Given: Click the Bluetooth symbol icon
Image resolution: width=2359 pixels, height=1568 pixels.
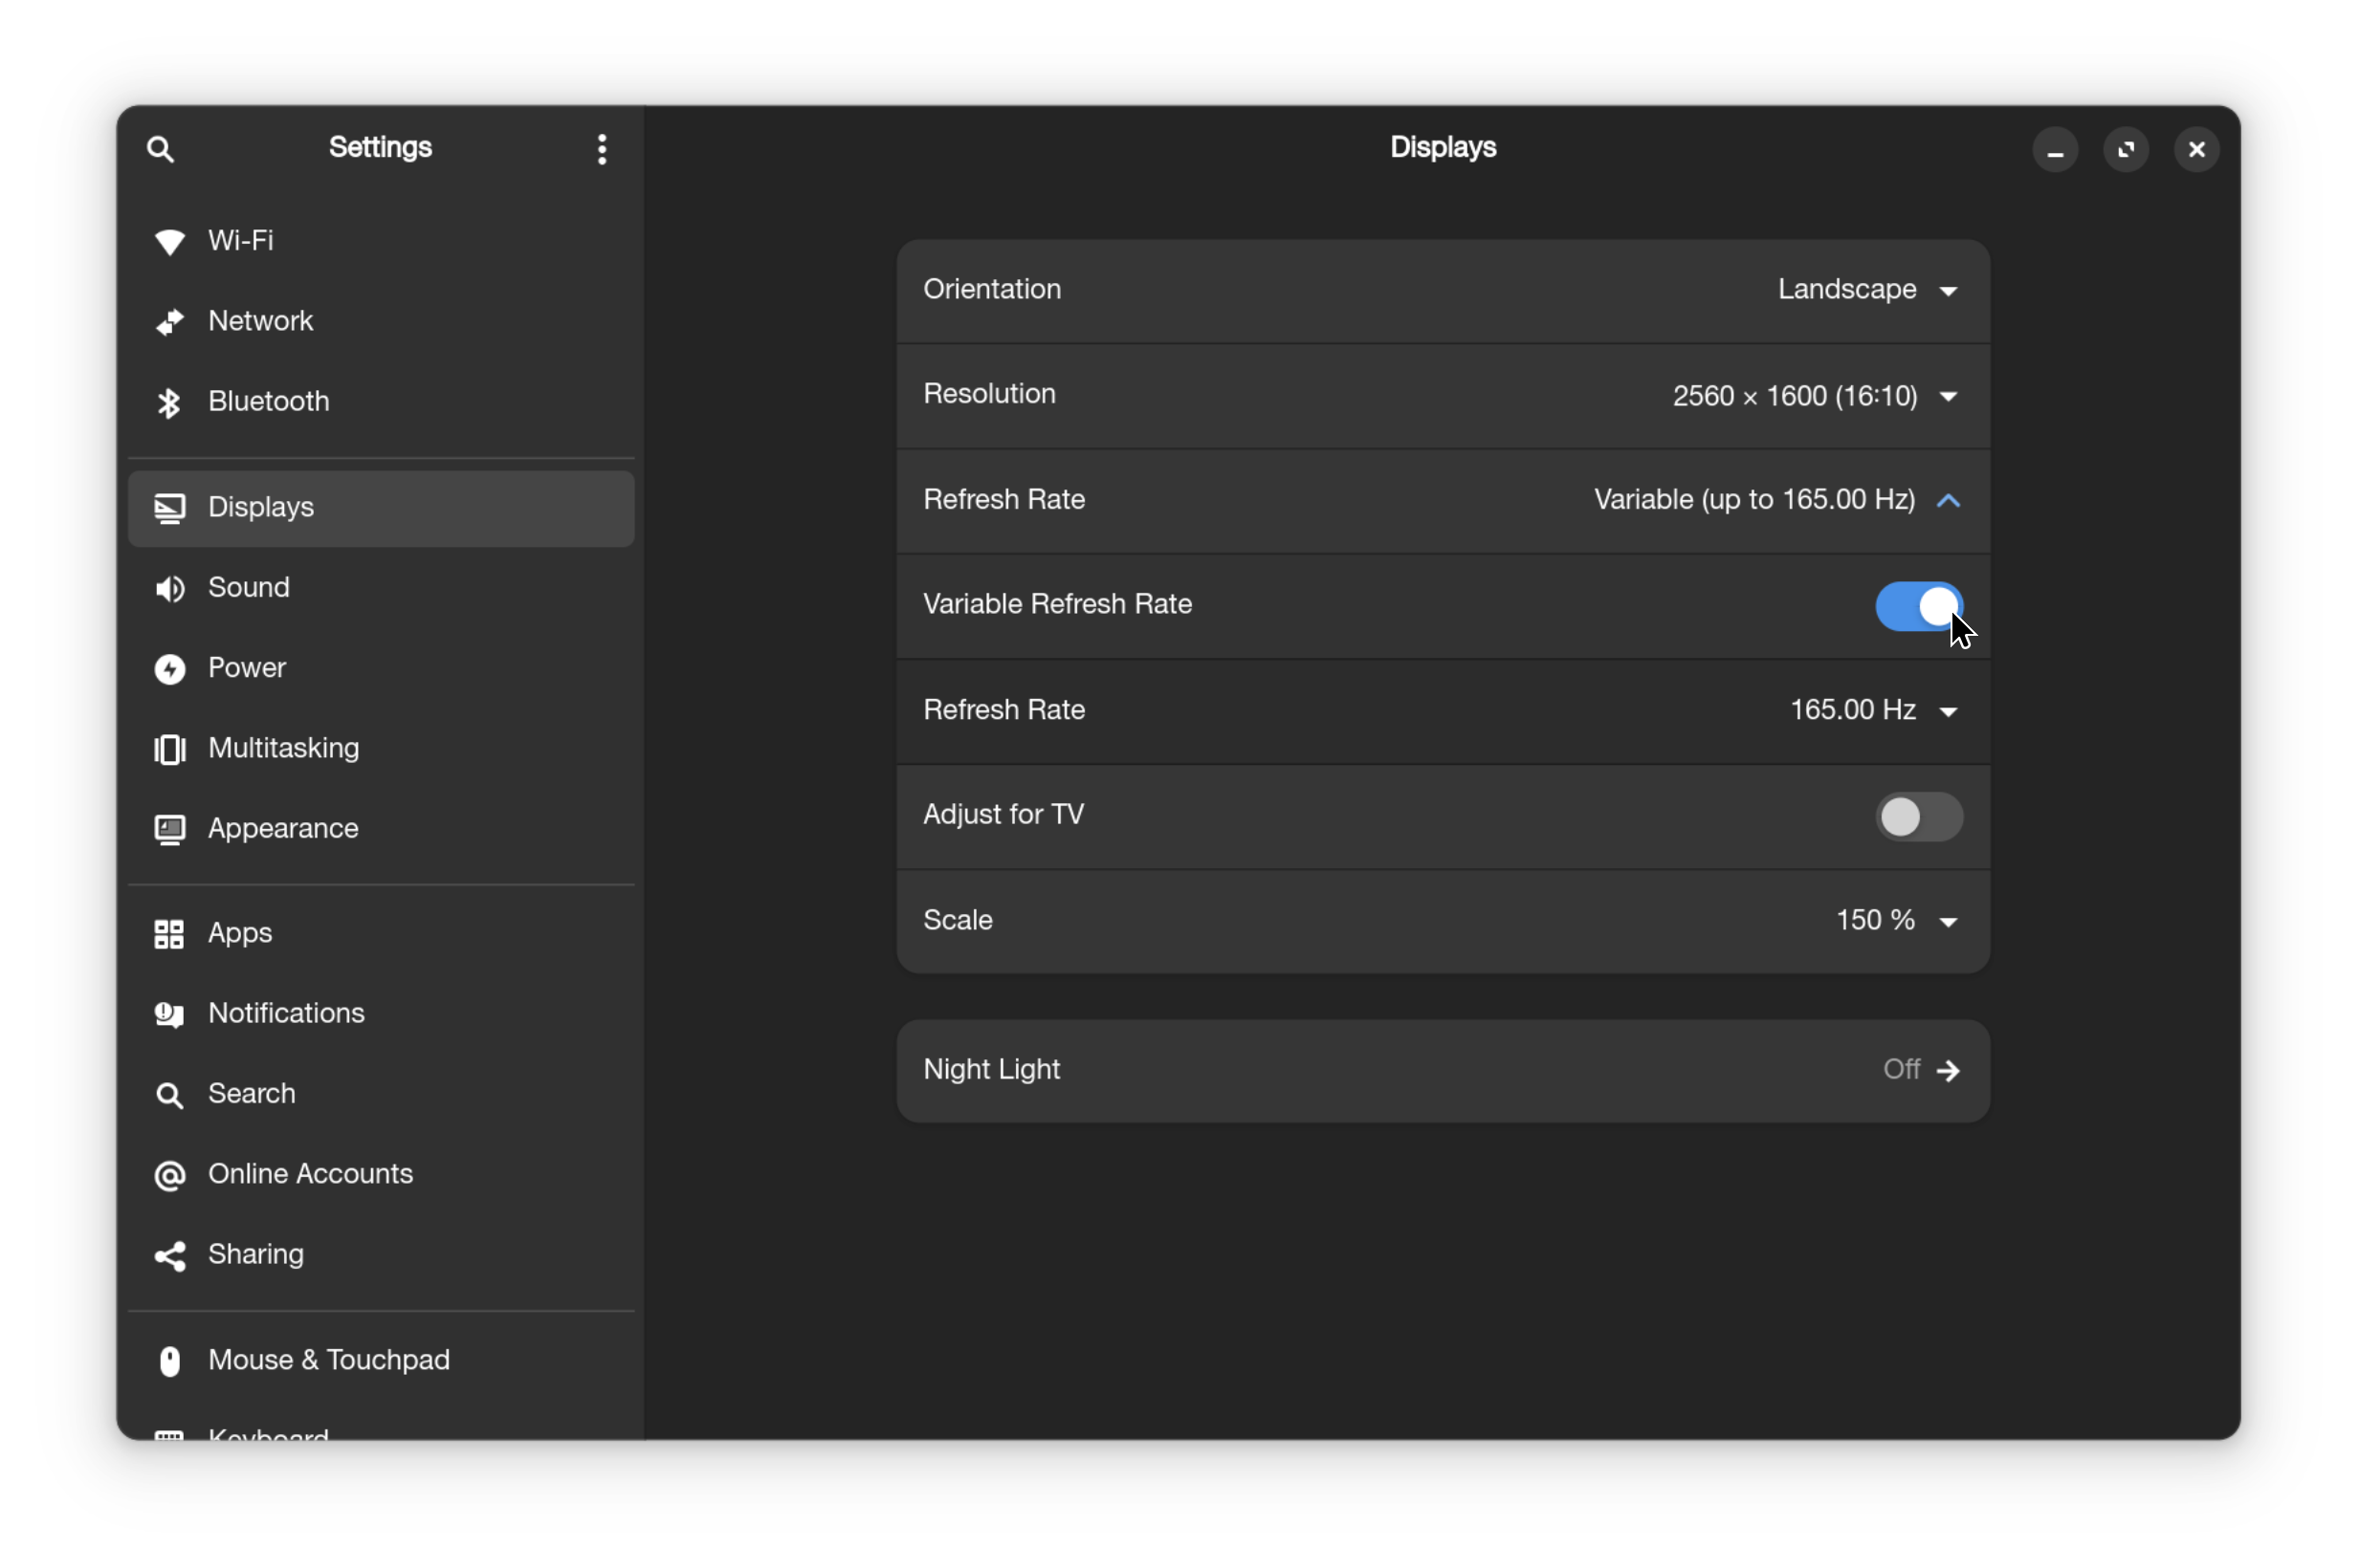Looking at the screenshot, I should [169, 402].
